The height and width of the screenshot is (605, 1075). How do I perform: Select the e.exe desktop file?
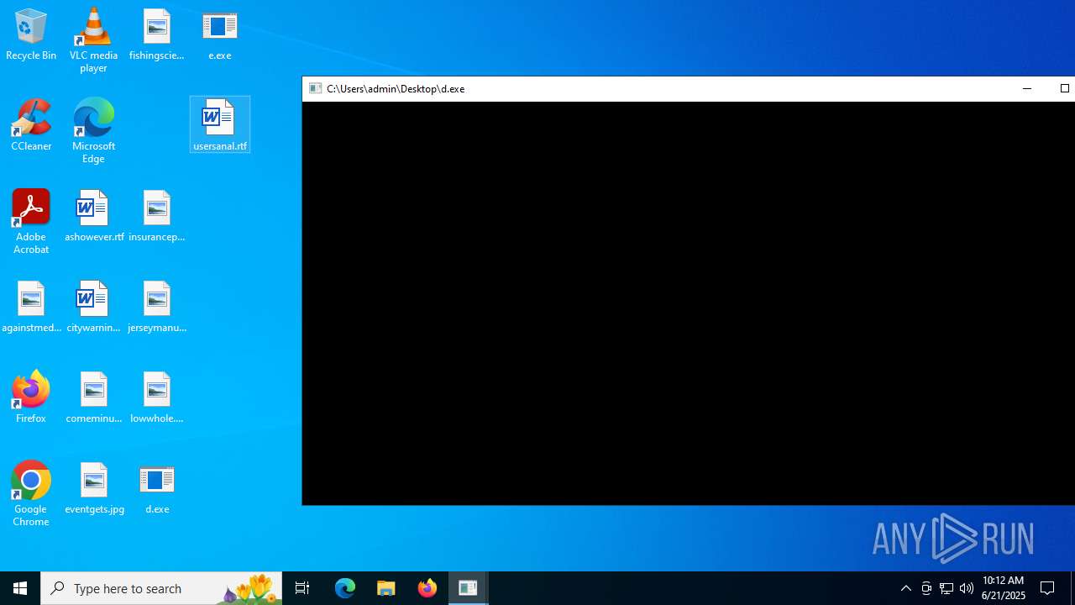(x=220, y=35)
